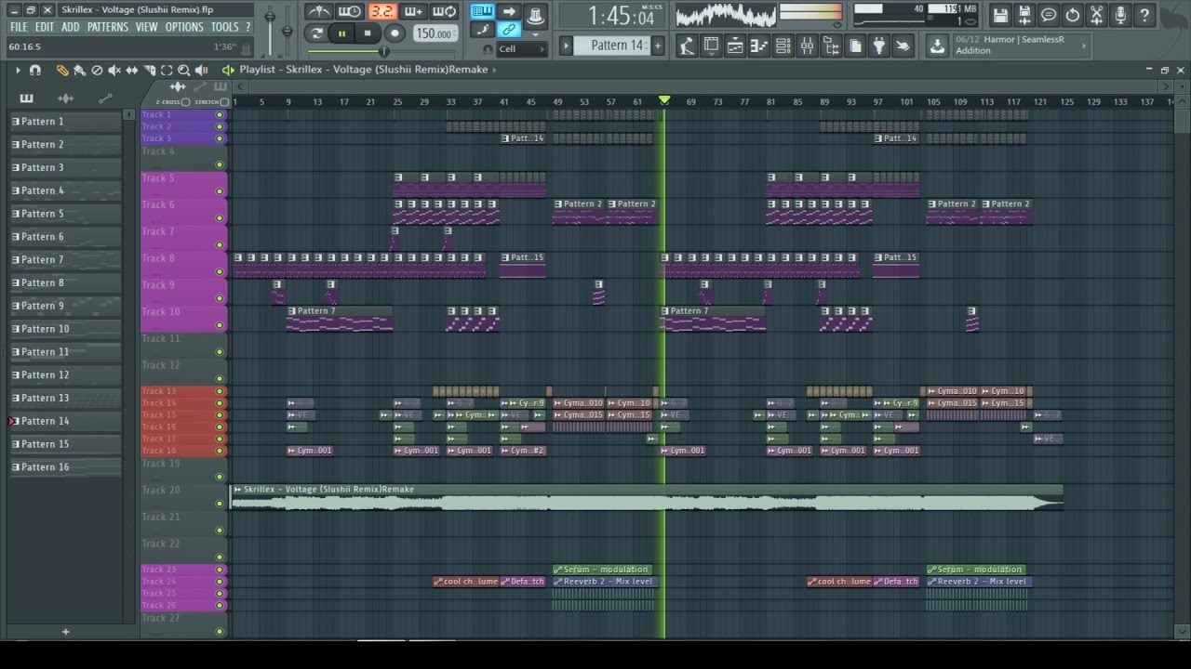Toggle wait for input to start playing
The height and width of the screenshot is (669, 1191).
[351, 12]
